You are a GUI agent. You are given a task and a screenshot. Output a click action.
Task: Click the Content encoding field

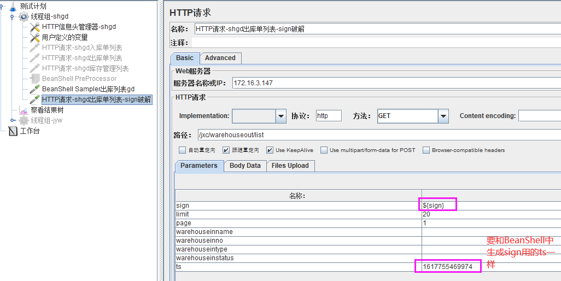(540, 116)
